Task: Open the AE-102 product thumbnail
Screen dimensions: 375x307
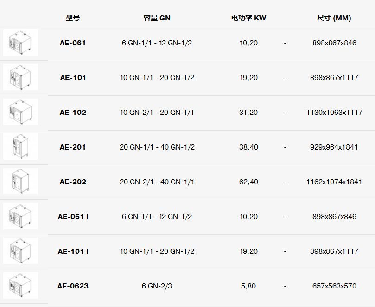Action: 20,112
